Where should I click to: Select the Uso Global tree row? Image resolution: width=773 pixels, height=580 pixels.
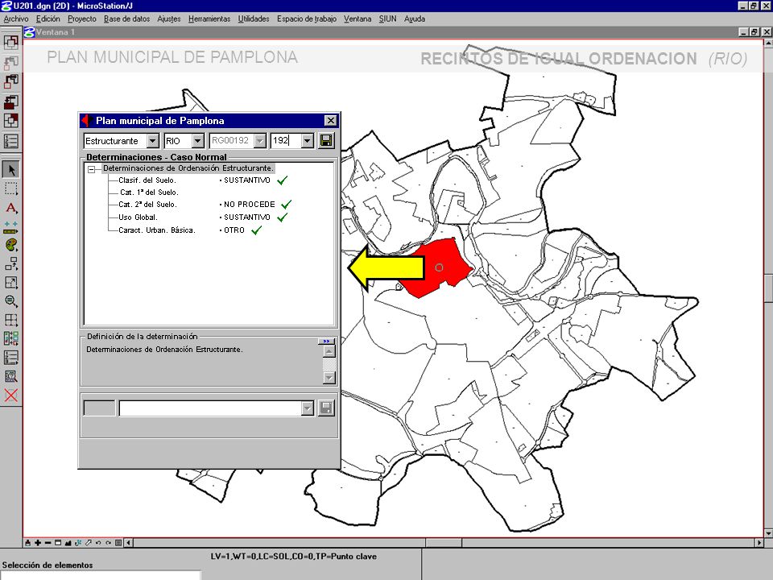pyautogui.click(x=138, y=217)
